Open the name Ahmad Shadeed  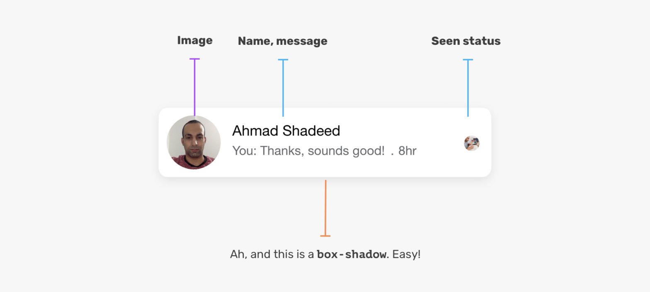tap(286, 131)
